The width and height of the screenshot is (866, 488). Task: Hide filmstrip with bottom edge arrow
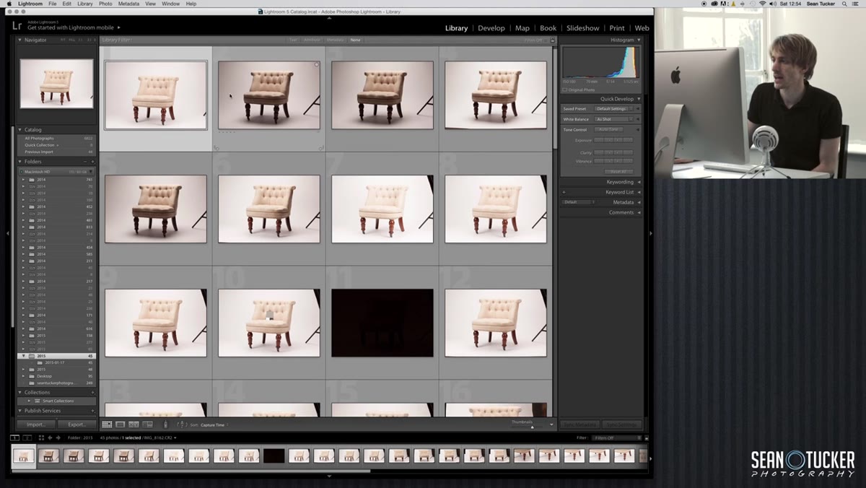click(x=330, y=476)
